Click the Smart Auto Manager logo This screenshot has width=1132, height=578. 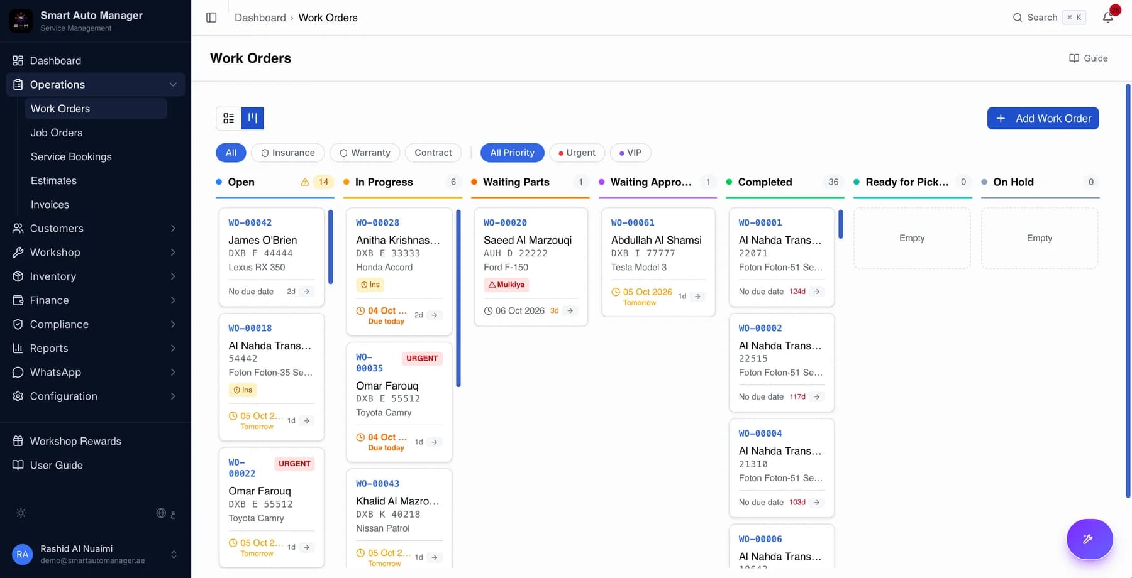21,21
